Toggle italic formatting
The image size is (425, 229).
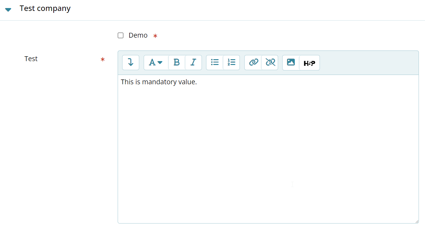tap(193, 62)
